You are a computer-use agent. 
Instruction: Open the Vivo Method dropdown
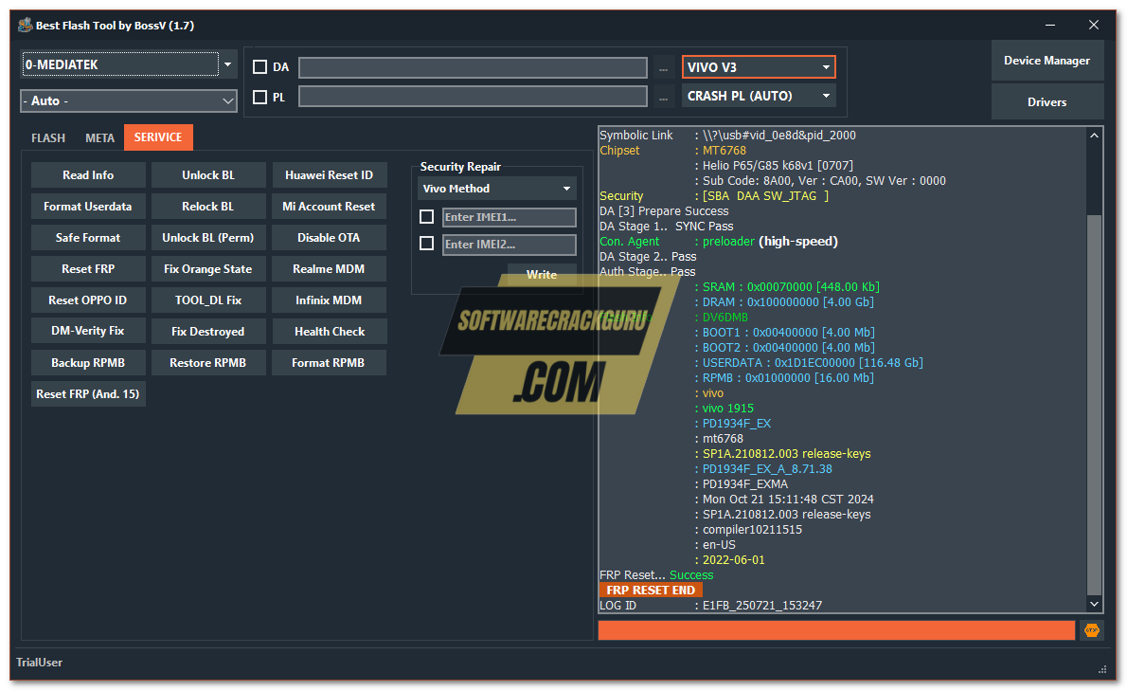point(496,189)
